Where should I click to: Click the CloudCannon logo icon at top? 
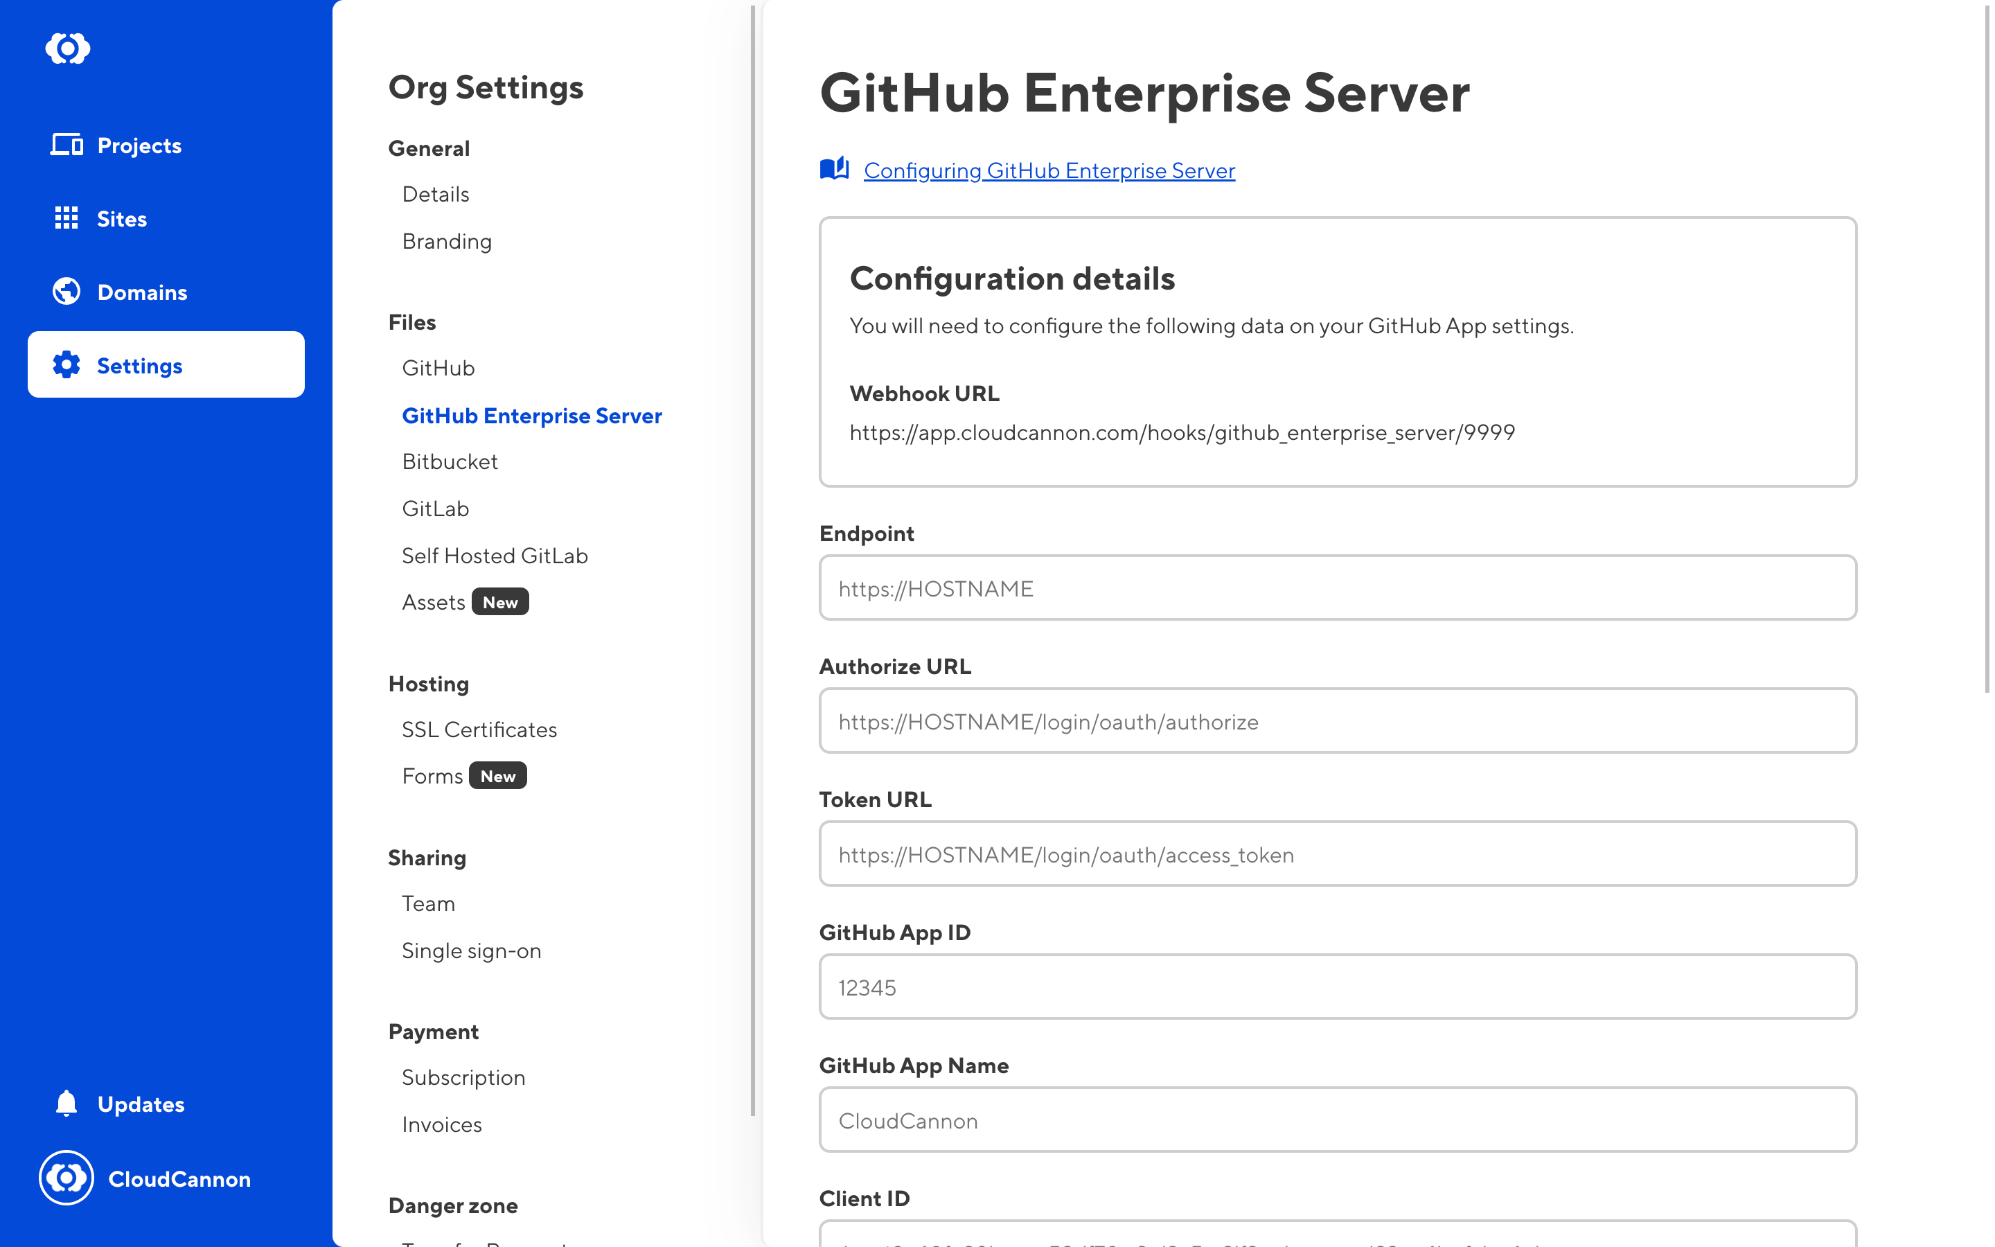68,48
